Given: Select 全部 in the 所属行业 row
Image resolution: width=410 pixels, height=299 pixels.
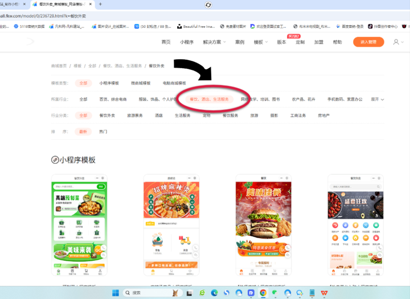Looking at the screenshot, I should coord(83,99).
